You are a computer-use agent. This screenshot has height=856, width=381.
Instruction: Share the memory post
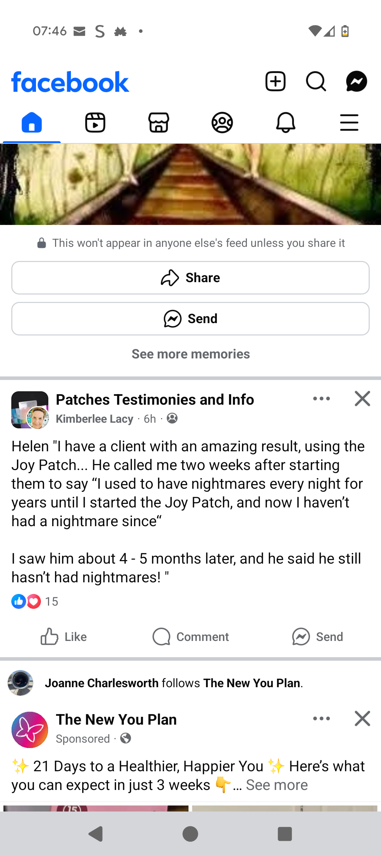(x=190, y=278)
